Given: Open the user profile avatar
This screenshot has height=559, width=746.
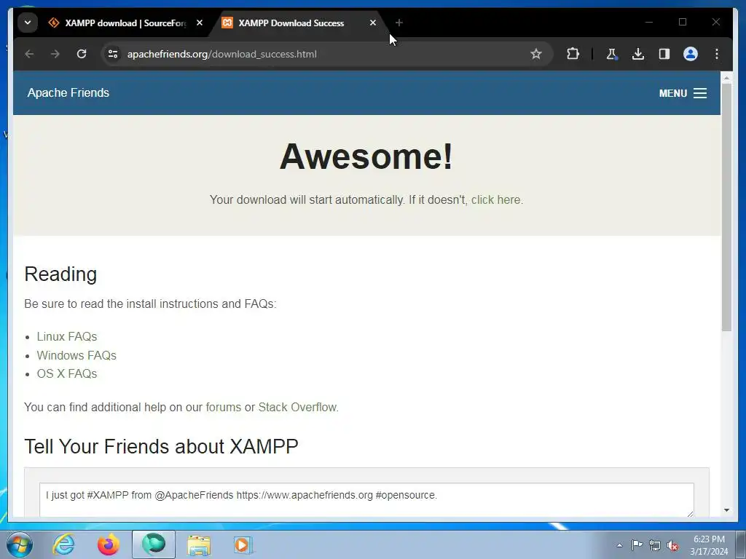Looking at the screenshot, I should 691,54.
